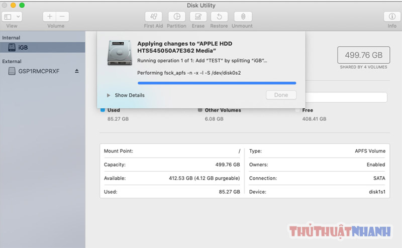Click the iGB volume disk icon
The width and height of the screenshot is (402, 248).
pyautogui.click(x=12, y=47)
